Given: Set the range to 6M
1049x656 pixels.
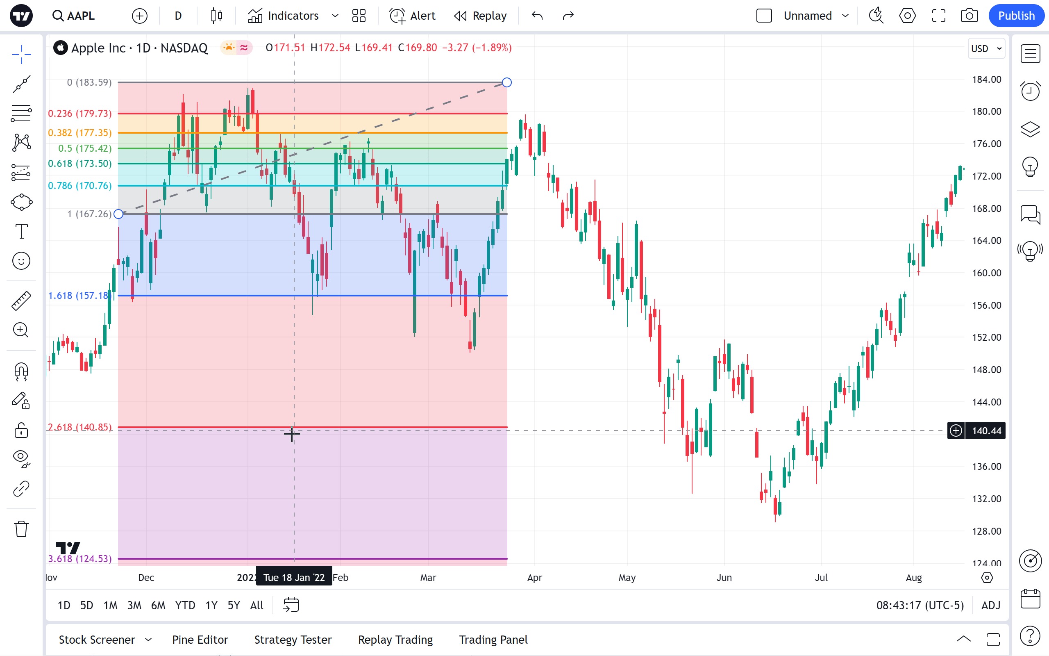Looking at the screenshot, I should (x=158, y=605).
